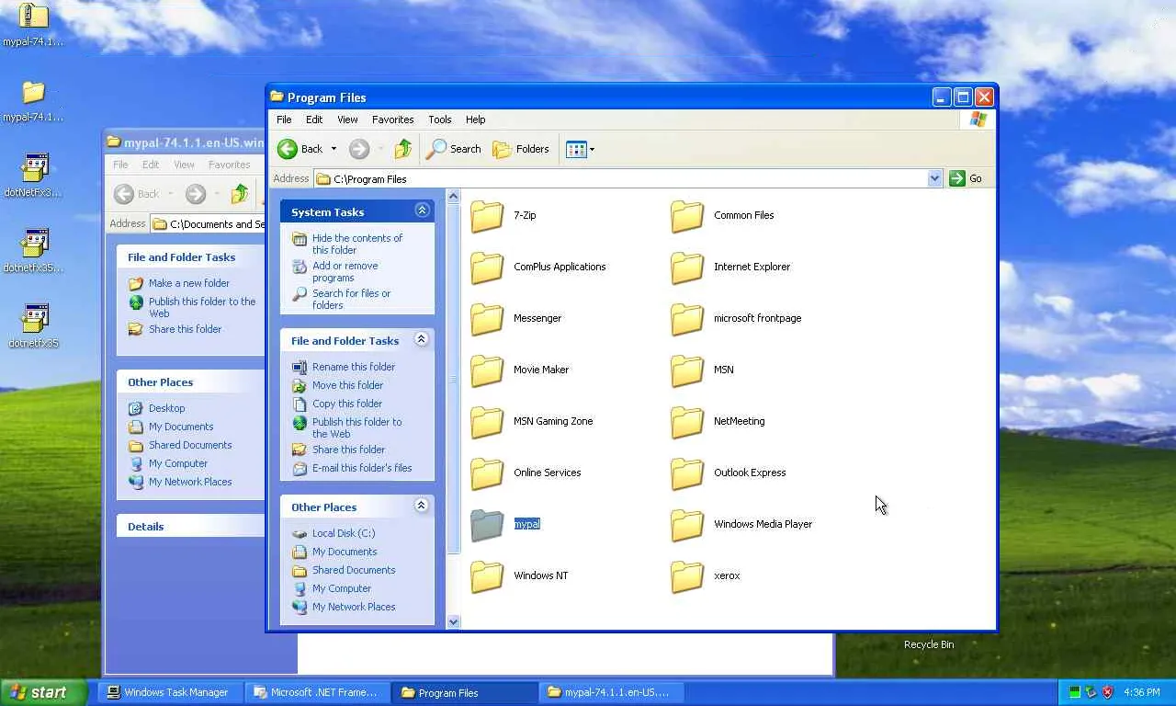Select the ComPlus Applications folder icon

click(487, 268)
